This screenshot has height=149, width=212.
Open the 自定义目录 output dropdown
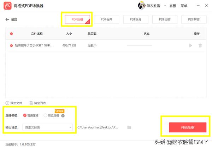[47, 127]
